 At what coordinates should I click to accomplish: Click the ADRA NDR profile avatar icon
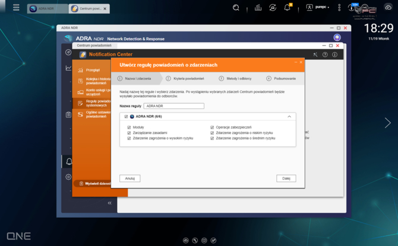(x=337, y=37)
